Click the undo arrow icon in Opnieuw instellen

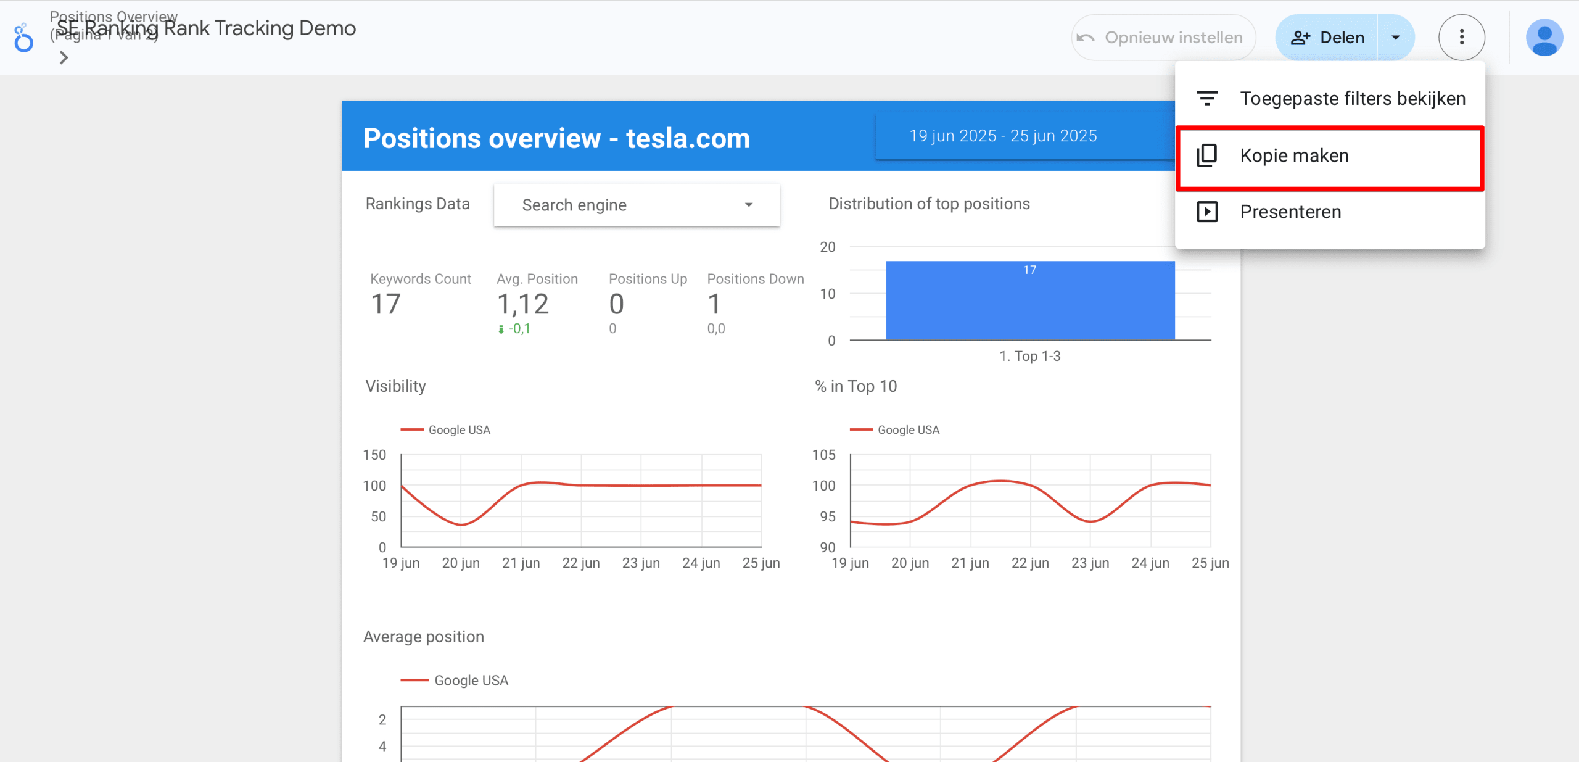[x=1086, y=38]
